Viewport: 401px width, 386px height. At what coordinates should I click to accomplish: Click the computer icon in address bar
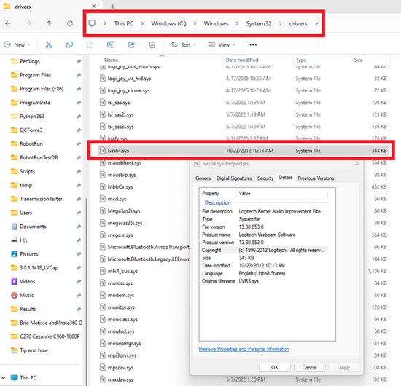(92, 23)
